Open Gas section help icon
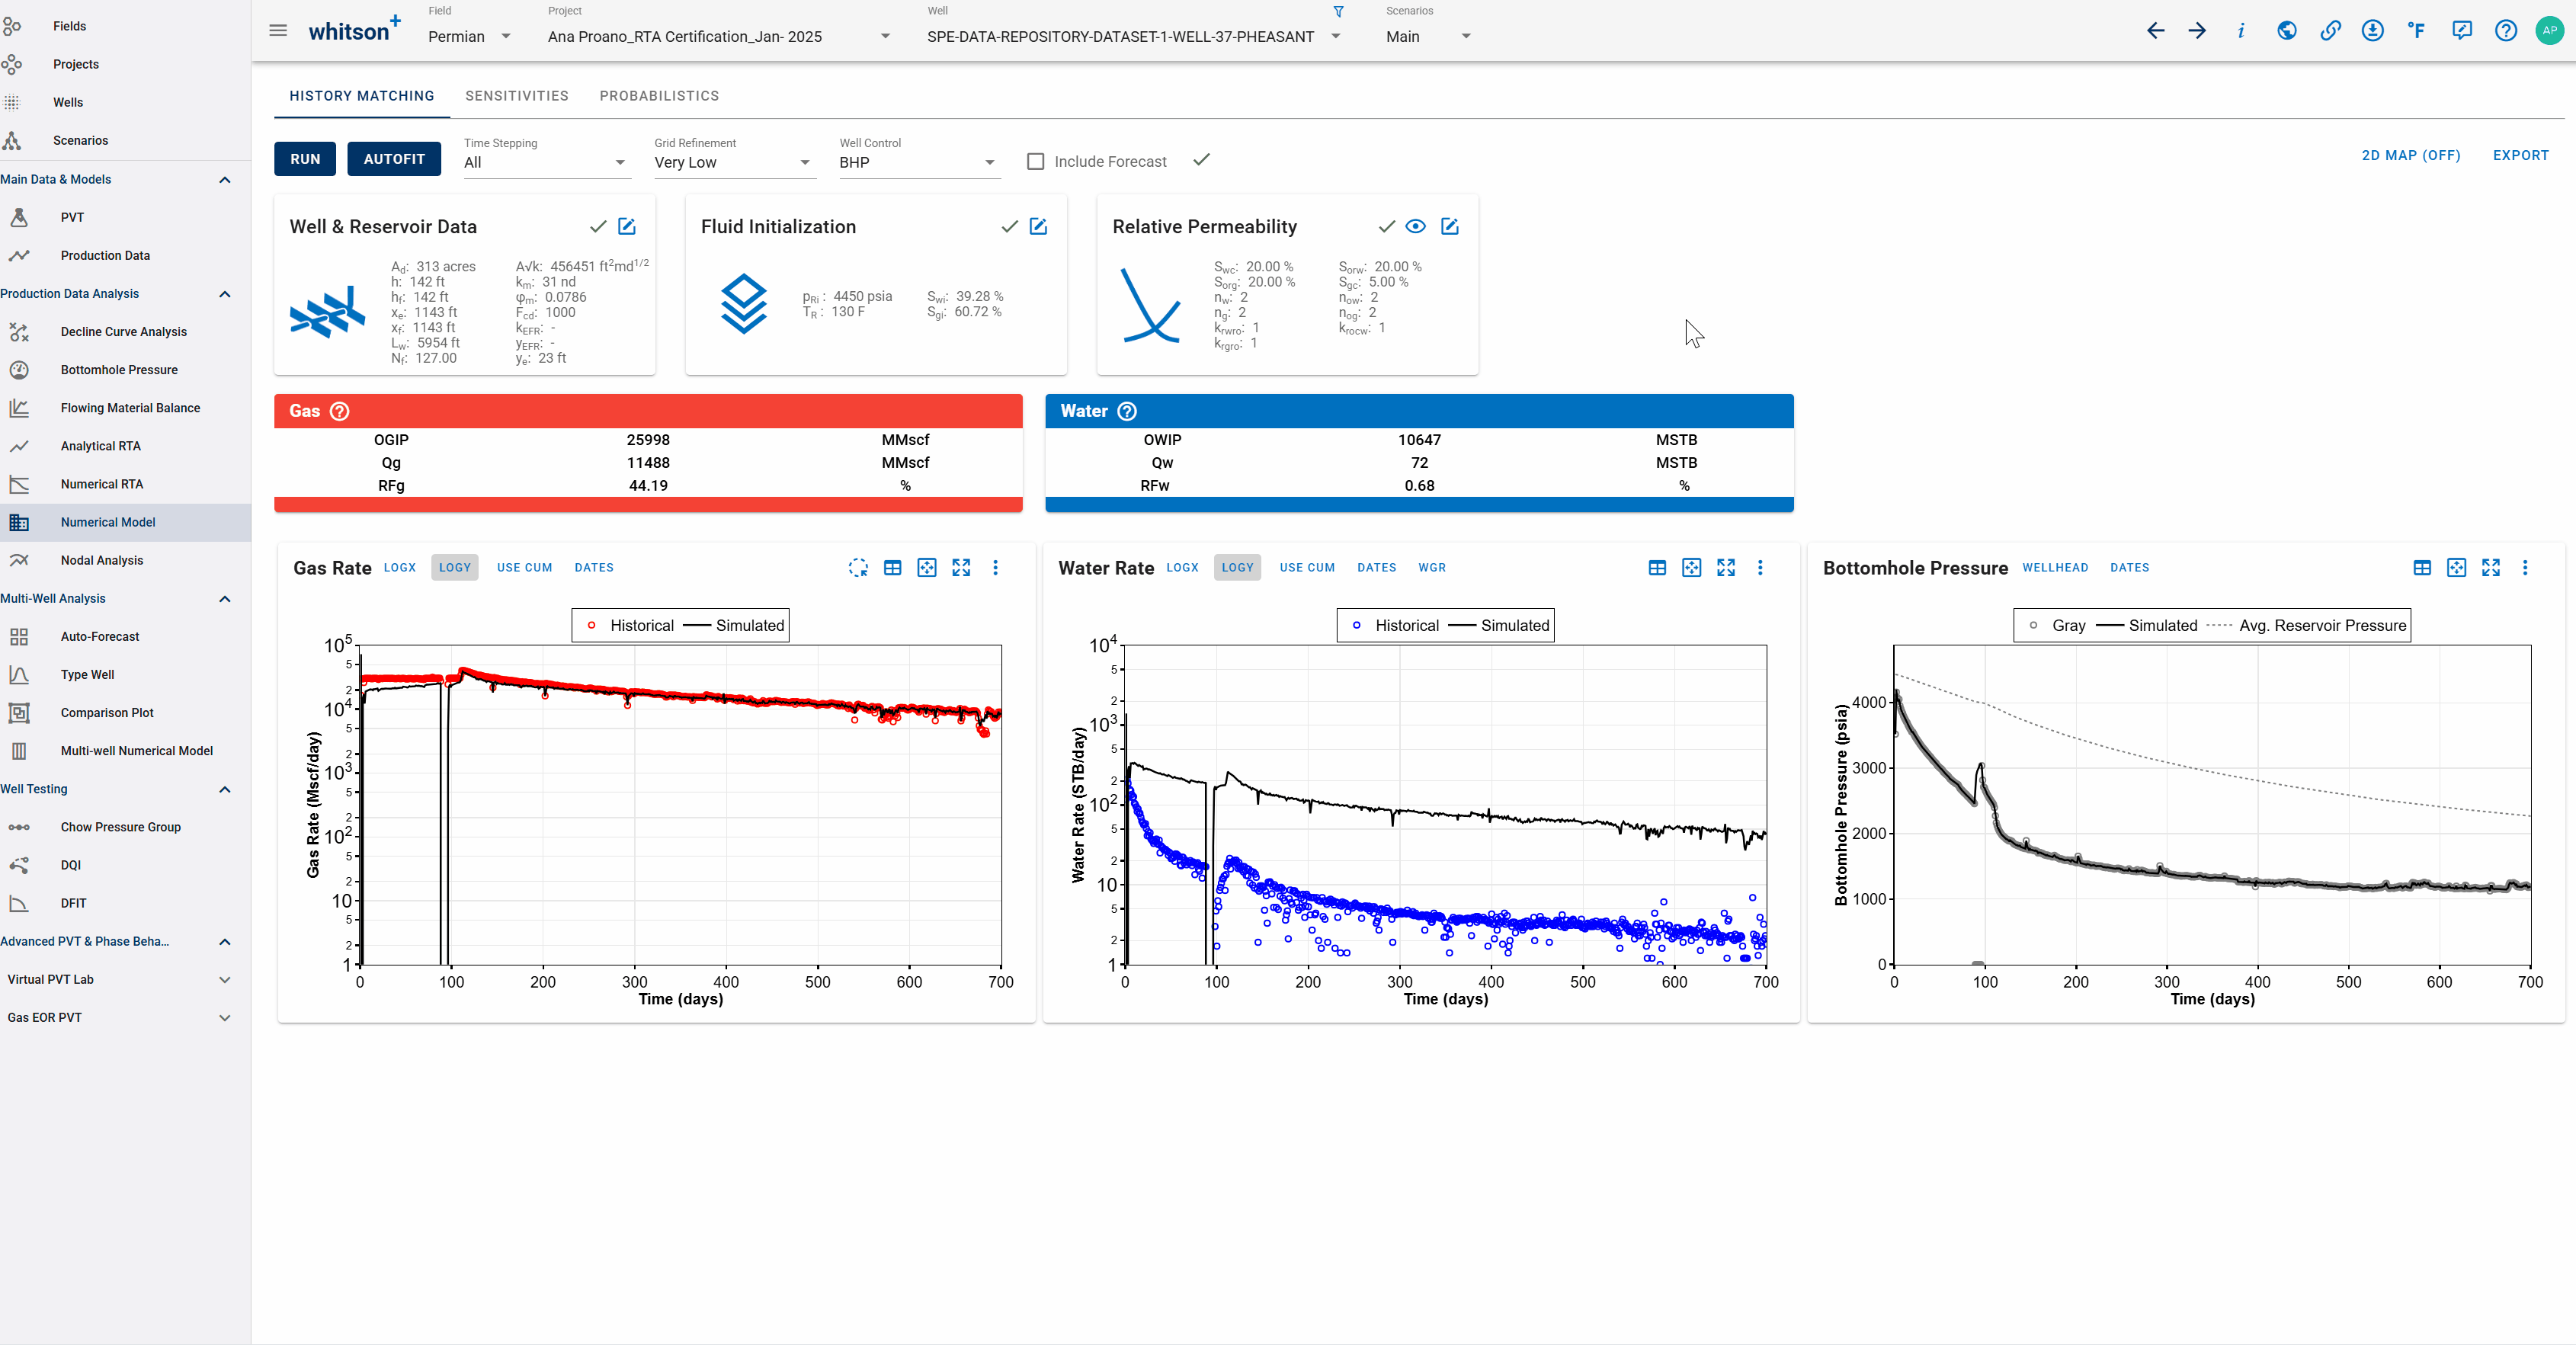This screenshot has height=1345, width=2576. coord(340,411)
